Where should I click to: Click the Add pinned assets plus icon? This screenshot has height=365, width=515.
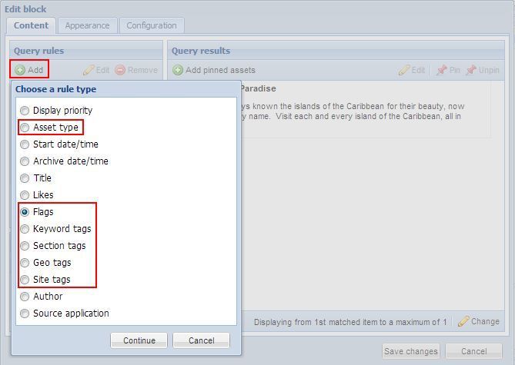pos(178,70)
